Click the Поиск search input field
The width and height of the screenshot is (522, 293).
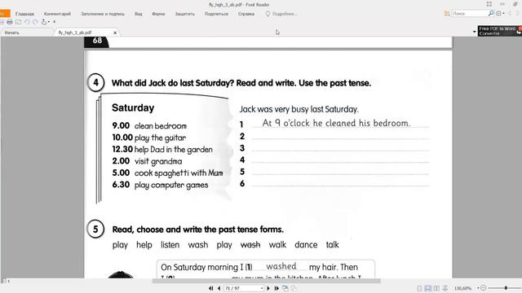click(469, 14)
